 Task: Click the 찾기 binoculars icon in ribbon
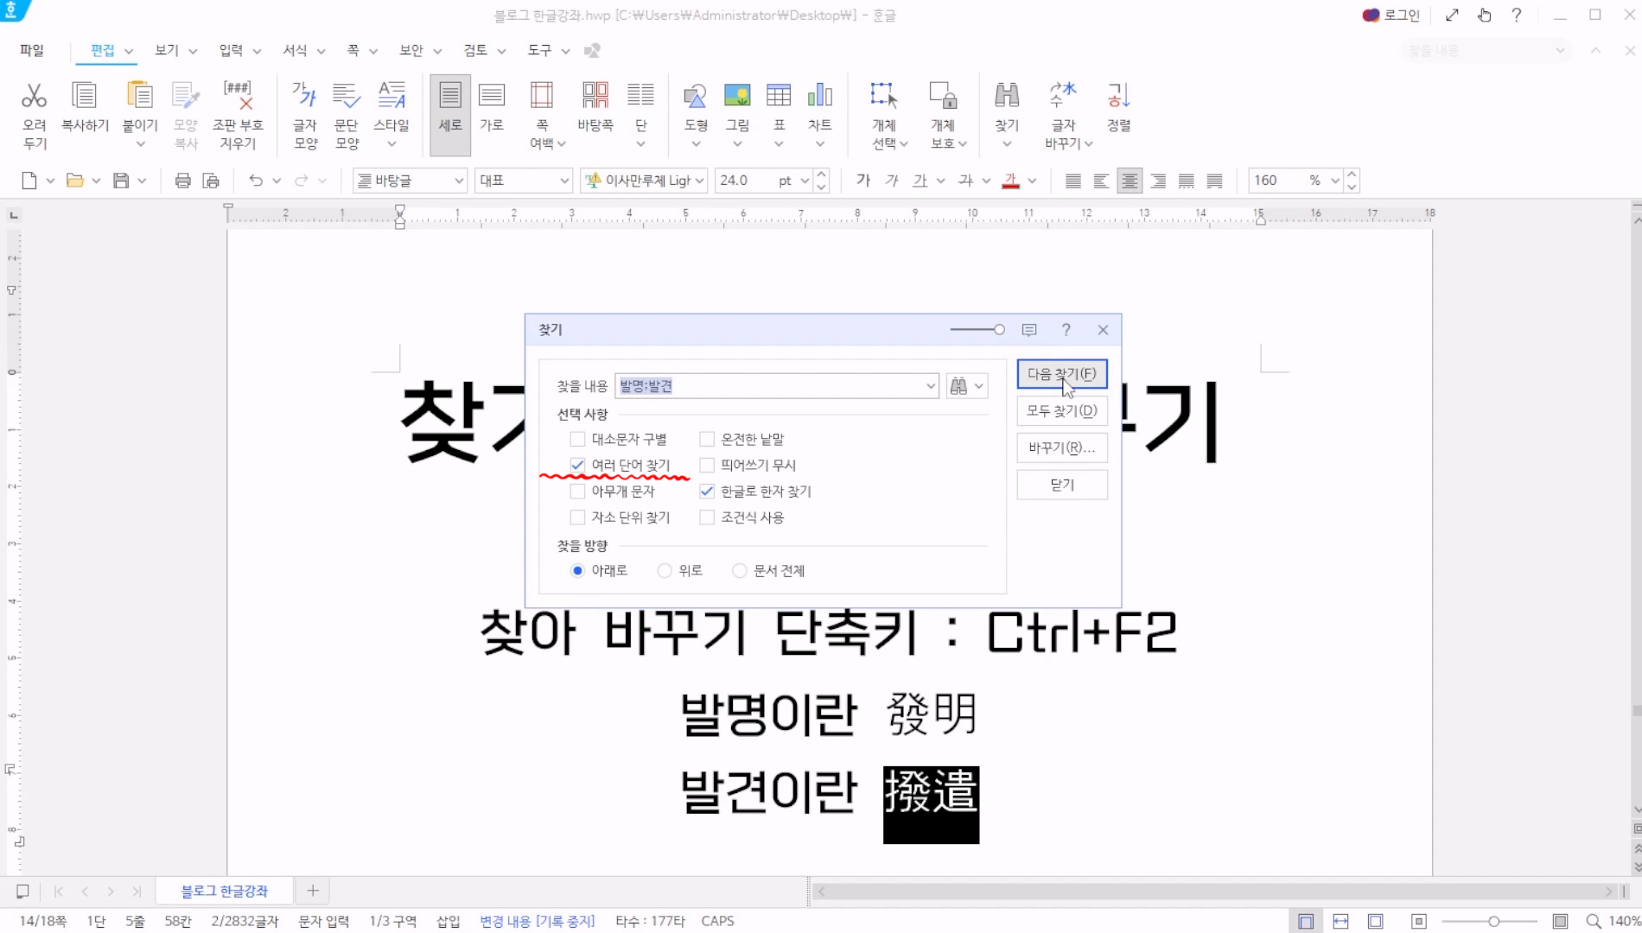[1007, 95]
